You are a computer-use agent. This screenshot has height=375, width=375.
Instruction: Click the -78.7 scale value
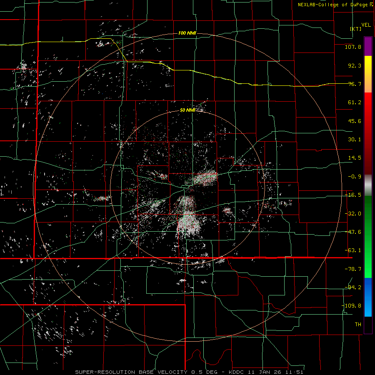353,269
